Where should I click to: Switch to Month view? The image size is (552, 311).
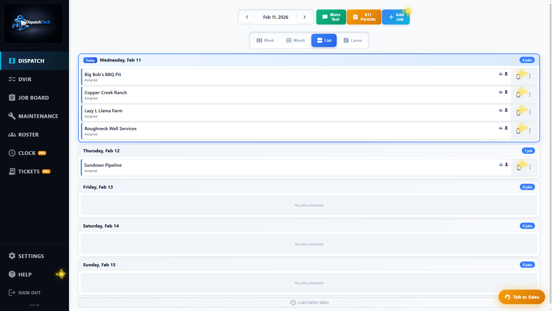(x=295, y=40)
